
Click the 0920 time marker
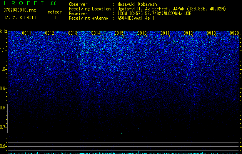pos(234,33)
